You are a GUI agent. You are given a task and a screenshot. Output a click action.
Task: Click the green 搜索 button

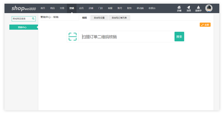point(179,37)
